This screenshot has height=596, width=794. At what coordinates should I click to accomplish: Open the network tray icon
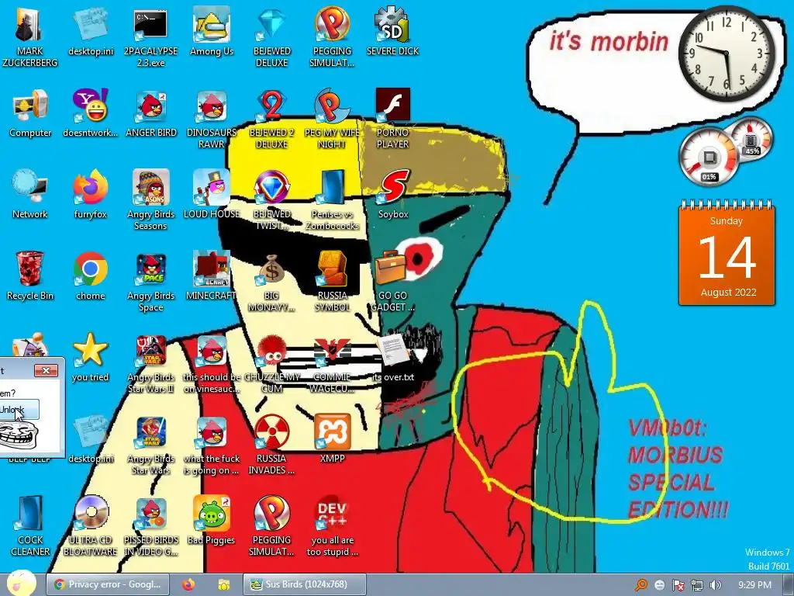697,585
